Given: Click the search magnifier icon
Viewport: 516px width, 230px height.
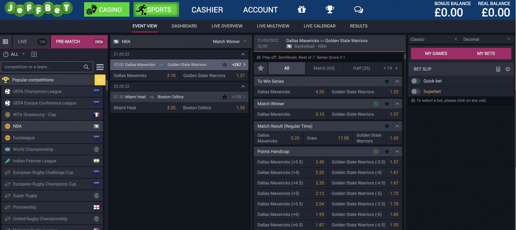Looking at the screenshot, I should click(86, 67).
